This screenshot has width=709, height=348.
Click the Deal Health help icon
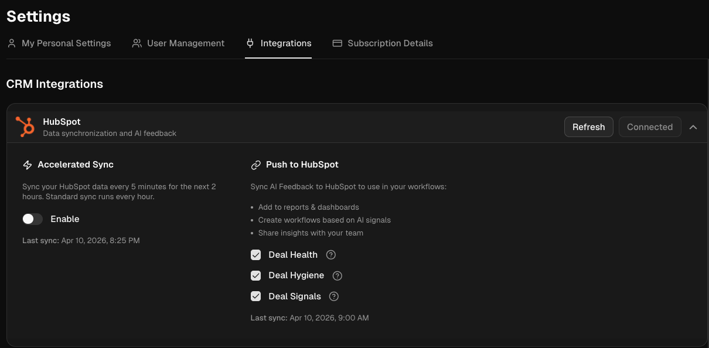(331, 255)
